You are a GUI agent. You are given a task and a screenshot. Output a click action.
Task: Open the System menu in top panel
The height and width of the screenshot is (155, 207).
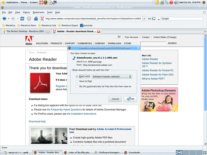click(34, 2)
